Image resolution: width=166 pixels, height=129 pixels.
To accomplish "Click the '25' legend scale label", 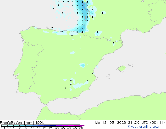I will pyautogui.click(x=51, y=128).
